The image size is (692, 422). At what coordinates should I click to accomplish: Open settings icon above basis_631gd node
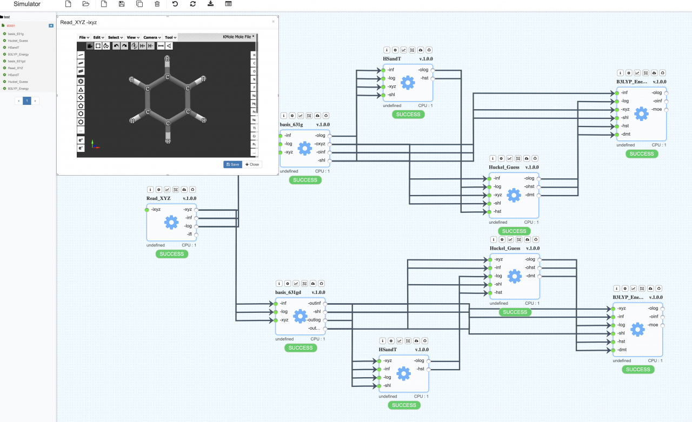(x=287, y=283)
